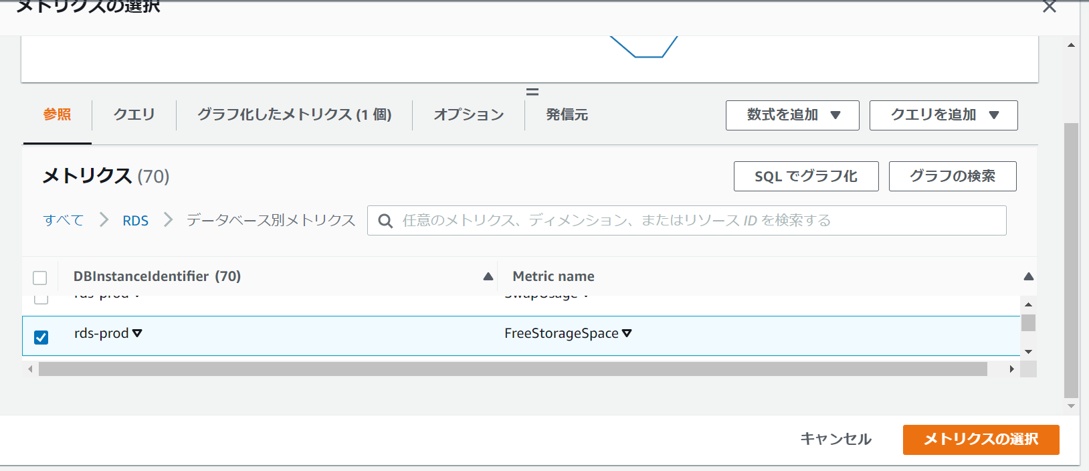Confirm with メトリクスの選択 button

(x=981, y=440)
